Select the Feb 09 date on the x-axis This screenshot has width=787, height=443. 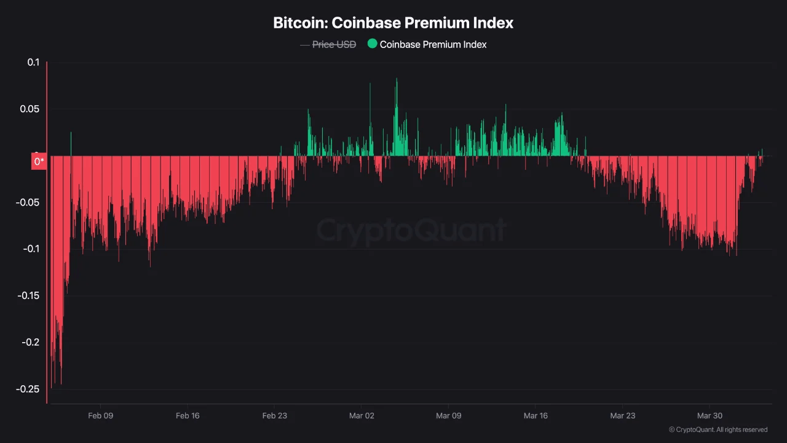(101, 416)
